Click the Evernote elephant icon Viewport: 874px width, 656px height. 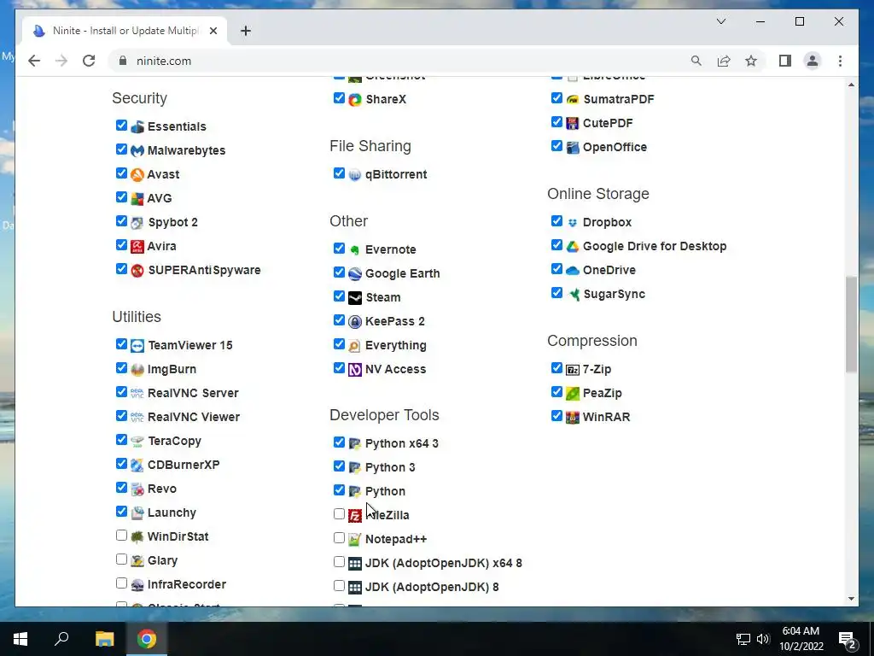pos(355,250)
